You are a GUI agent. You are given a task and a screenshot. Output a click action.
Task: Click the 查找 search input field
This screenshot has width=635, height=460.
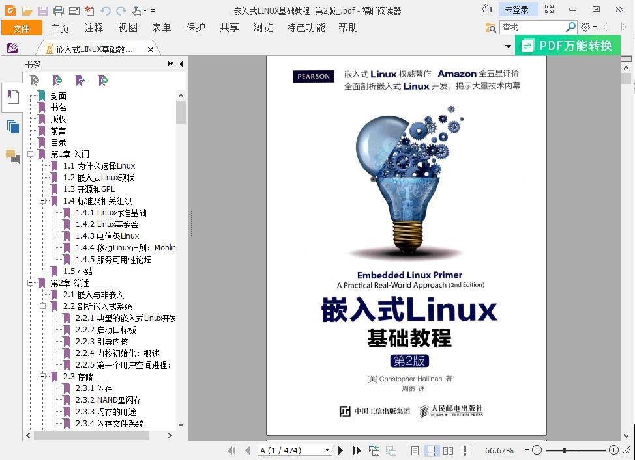click(x=532, y=27)
